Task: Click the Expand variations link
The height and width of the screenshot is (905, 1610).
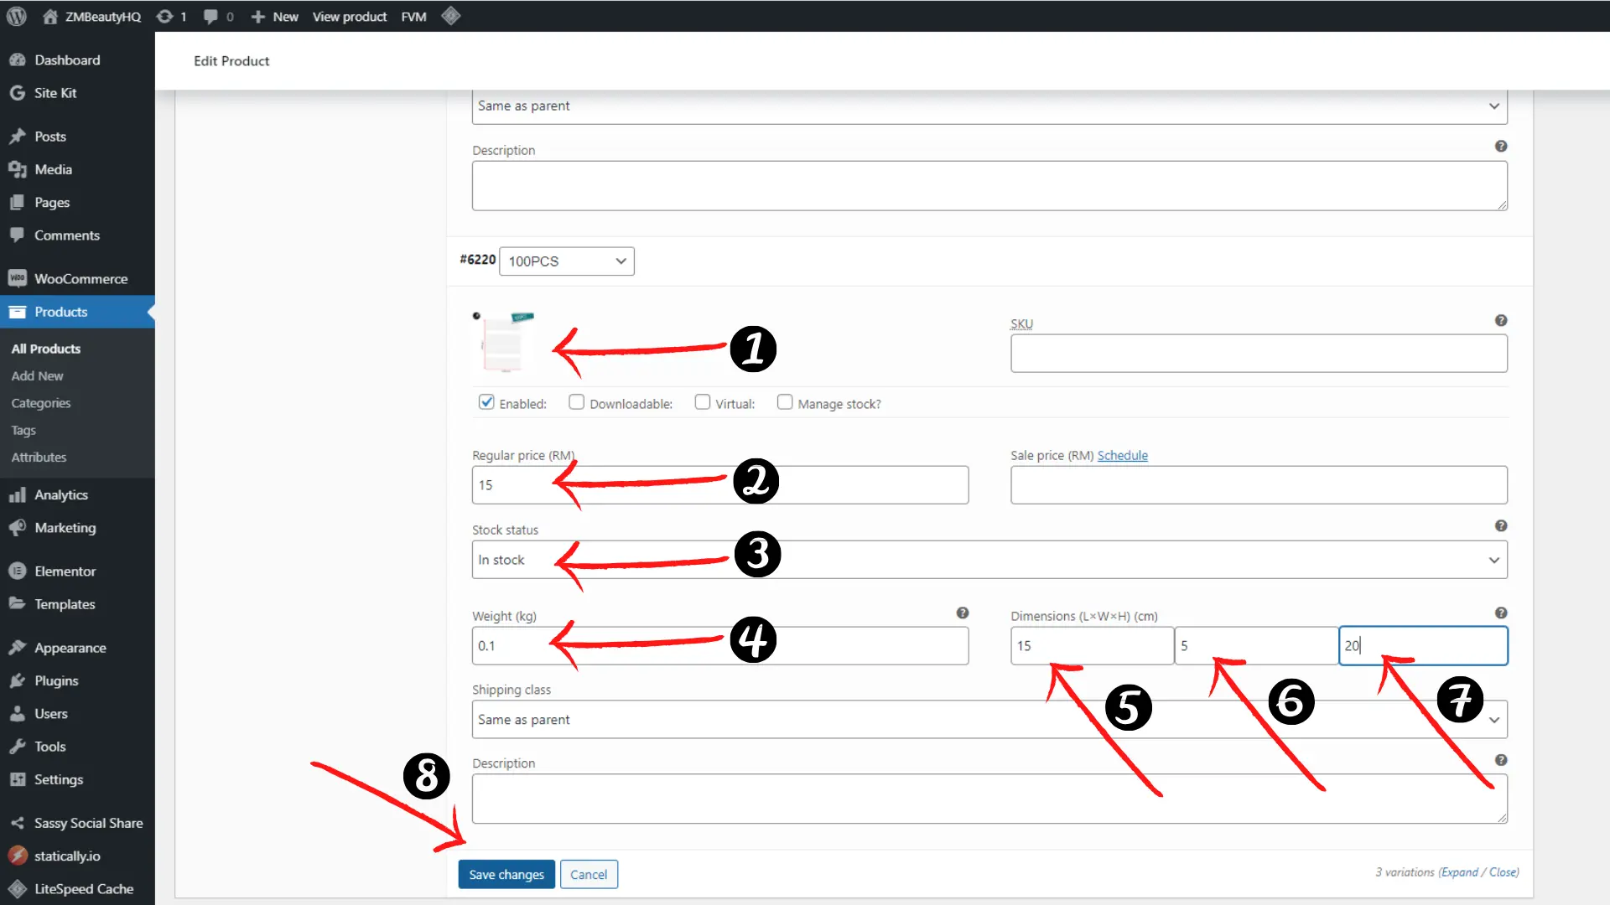Action: point(1460,872)
